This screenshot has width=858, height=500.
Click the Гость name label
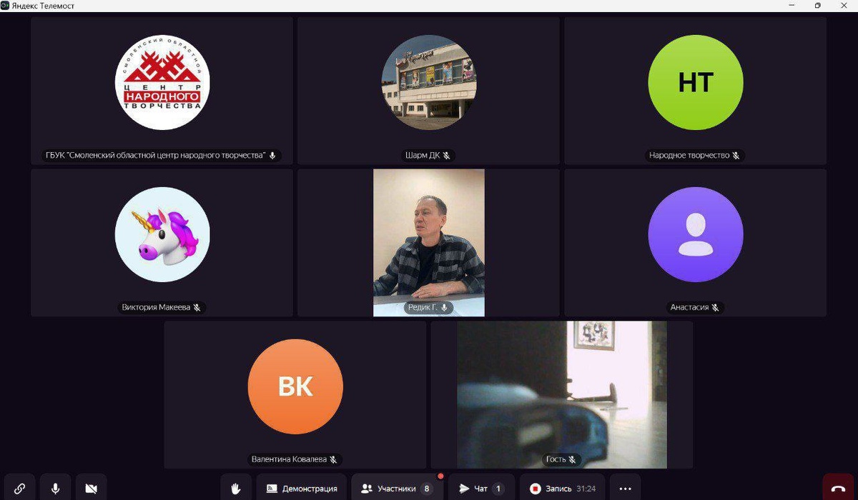point(561,459)
